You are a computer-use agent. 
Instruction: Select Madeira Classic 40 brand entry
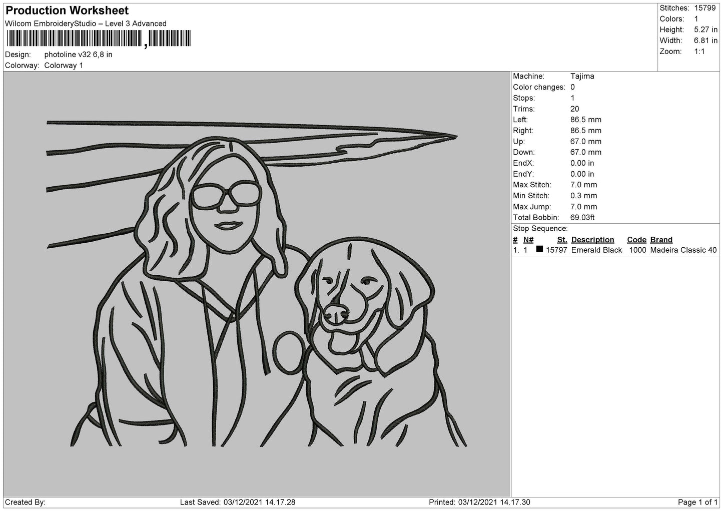click(x=683, y=250)
